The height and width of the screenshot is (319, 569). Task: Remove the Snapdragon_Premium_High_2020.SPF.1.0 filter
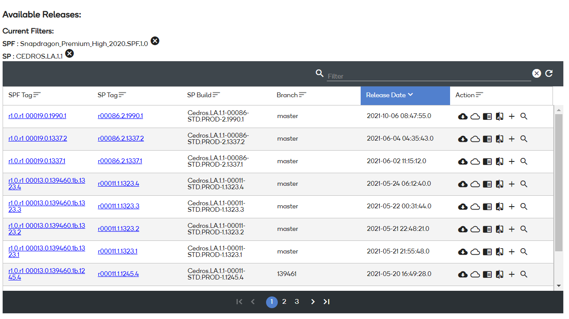pyautogui.click(x=155, y=40)
